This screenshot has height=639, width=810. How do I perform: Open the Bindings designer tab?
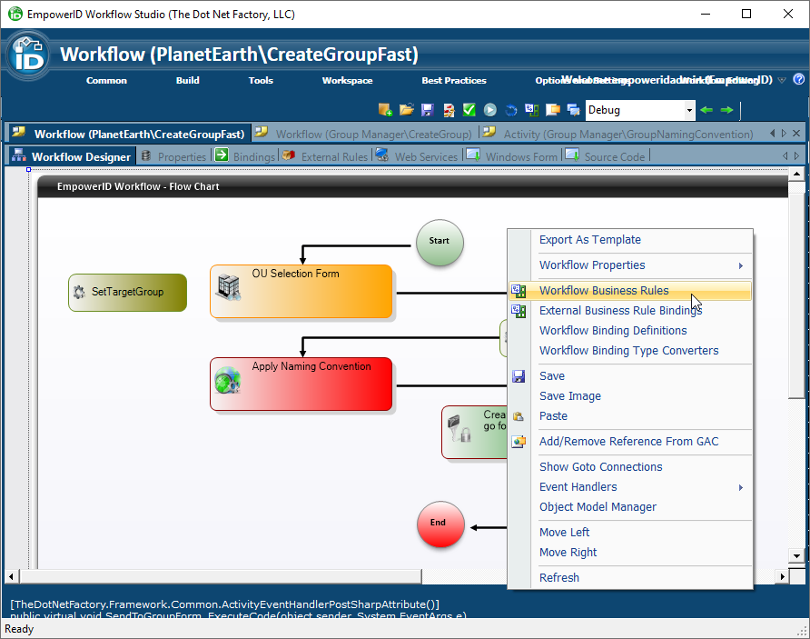click(253, 156)
